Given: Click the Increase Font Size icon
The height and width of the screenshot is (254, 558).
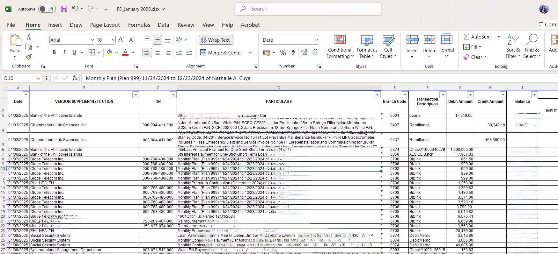Looking at the screenshot, I should pos(121,40).
